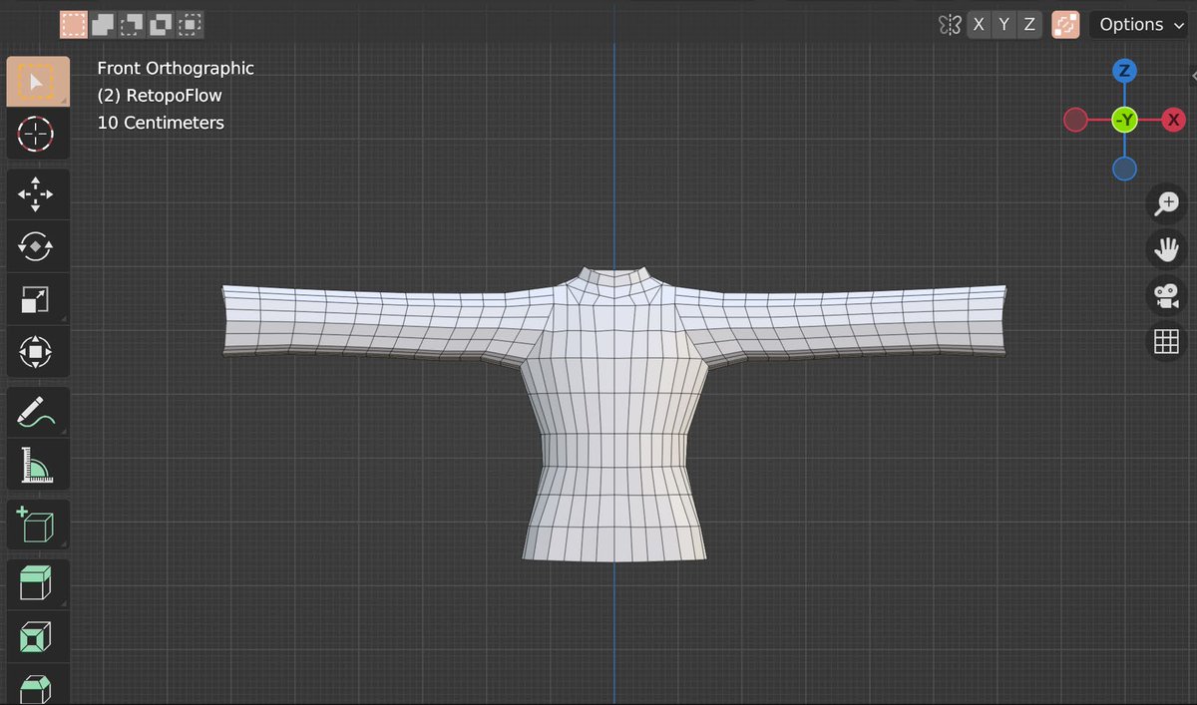Activate the Add Cube tool
Image resolution: width=1197 pixels, height=705 pixels.
click(x=38, y=525)
